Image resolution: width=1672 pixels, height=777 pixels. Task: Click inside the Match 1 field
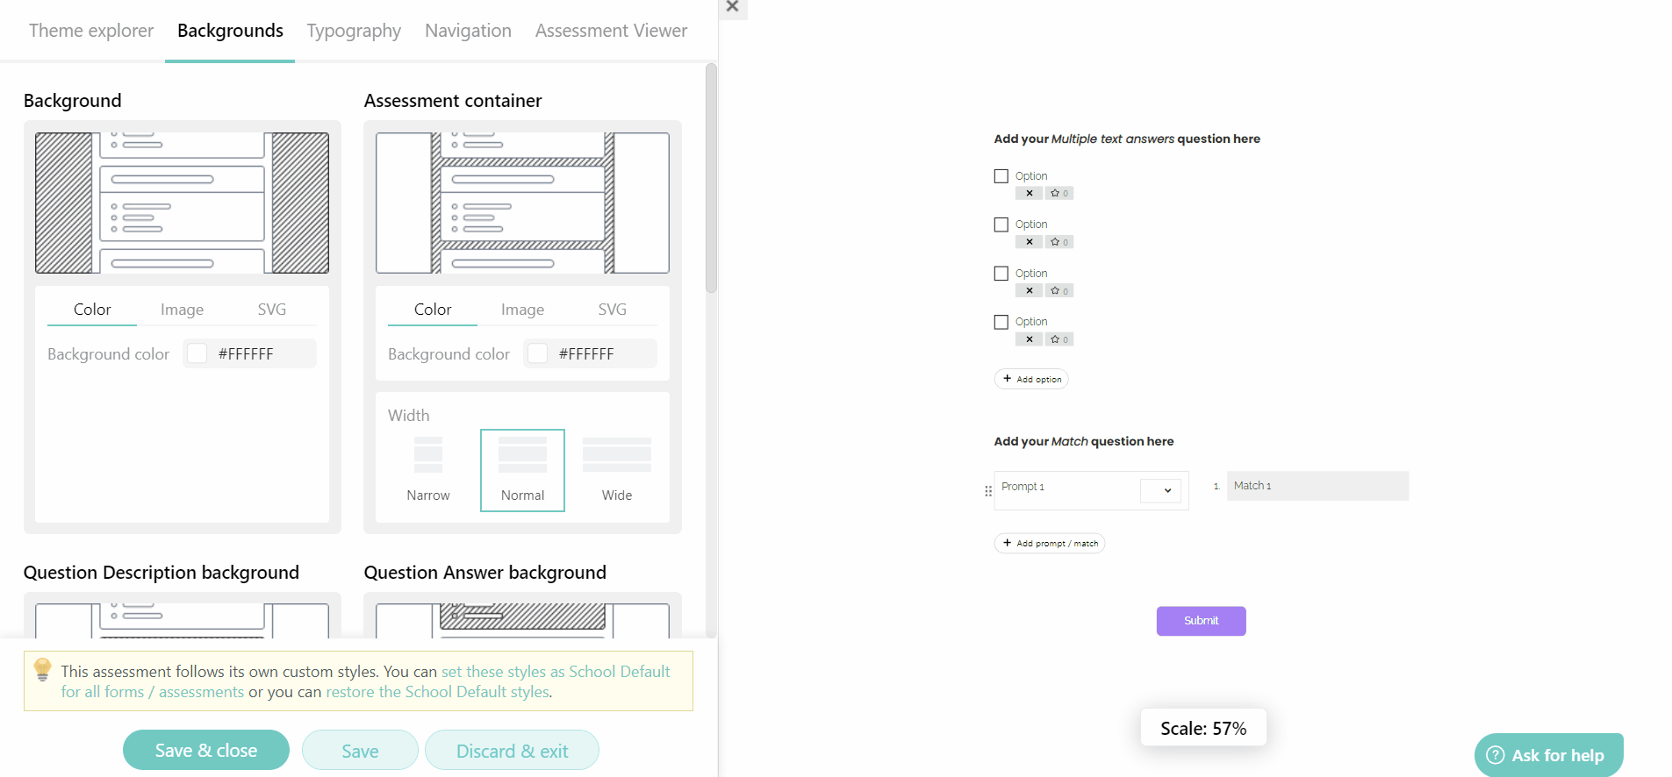pos(1317,486)
